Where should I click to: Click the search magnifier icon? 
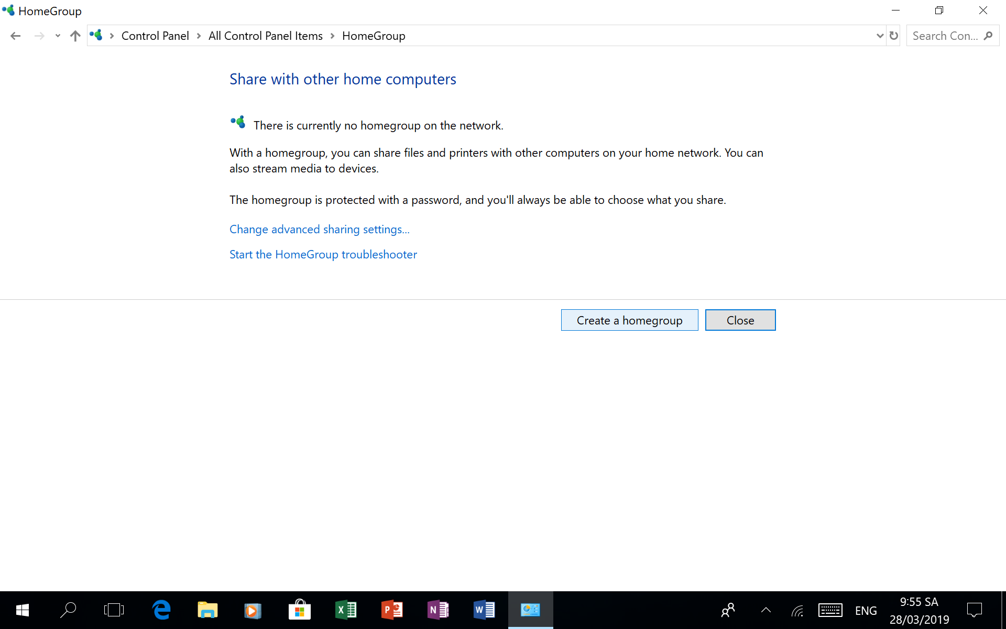pyautogui.click(x=988, y=36)
